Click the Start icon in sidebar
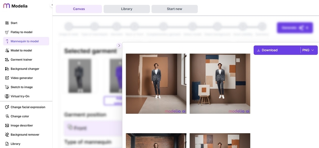319x148 pixels. click(7, 23)
